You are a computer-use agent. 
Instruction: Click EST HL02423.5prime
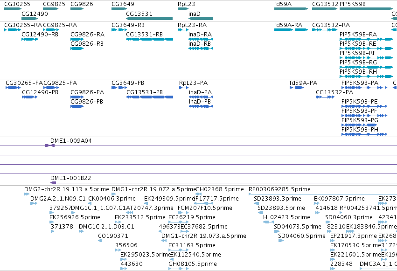(268, 222)
